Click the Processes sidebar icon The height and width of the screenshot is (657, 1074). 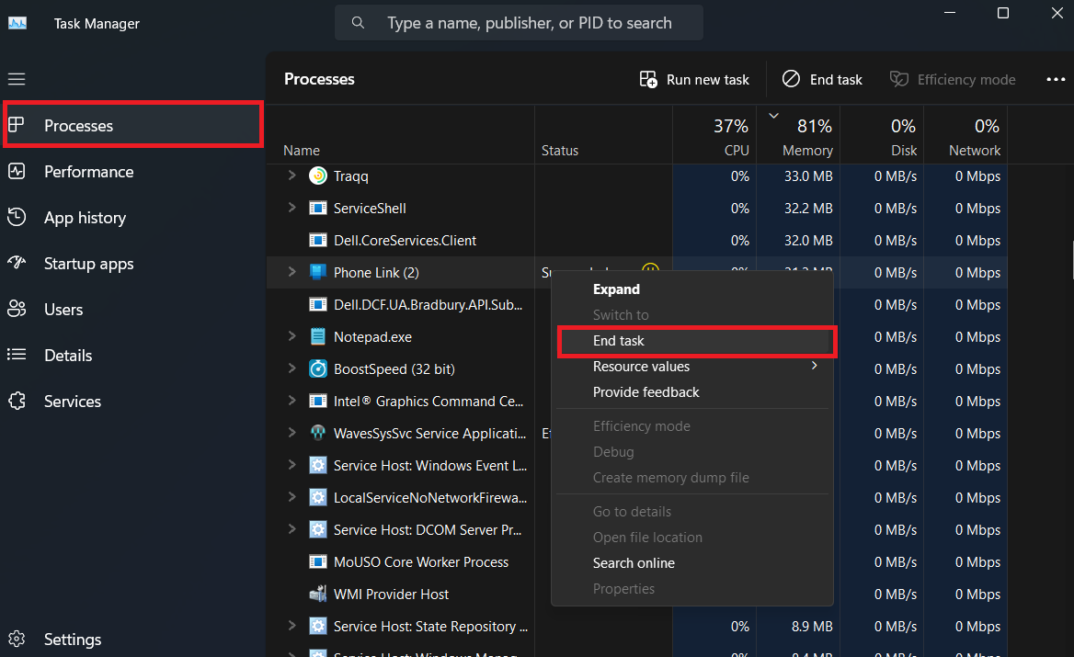(x=17, y=125)
